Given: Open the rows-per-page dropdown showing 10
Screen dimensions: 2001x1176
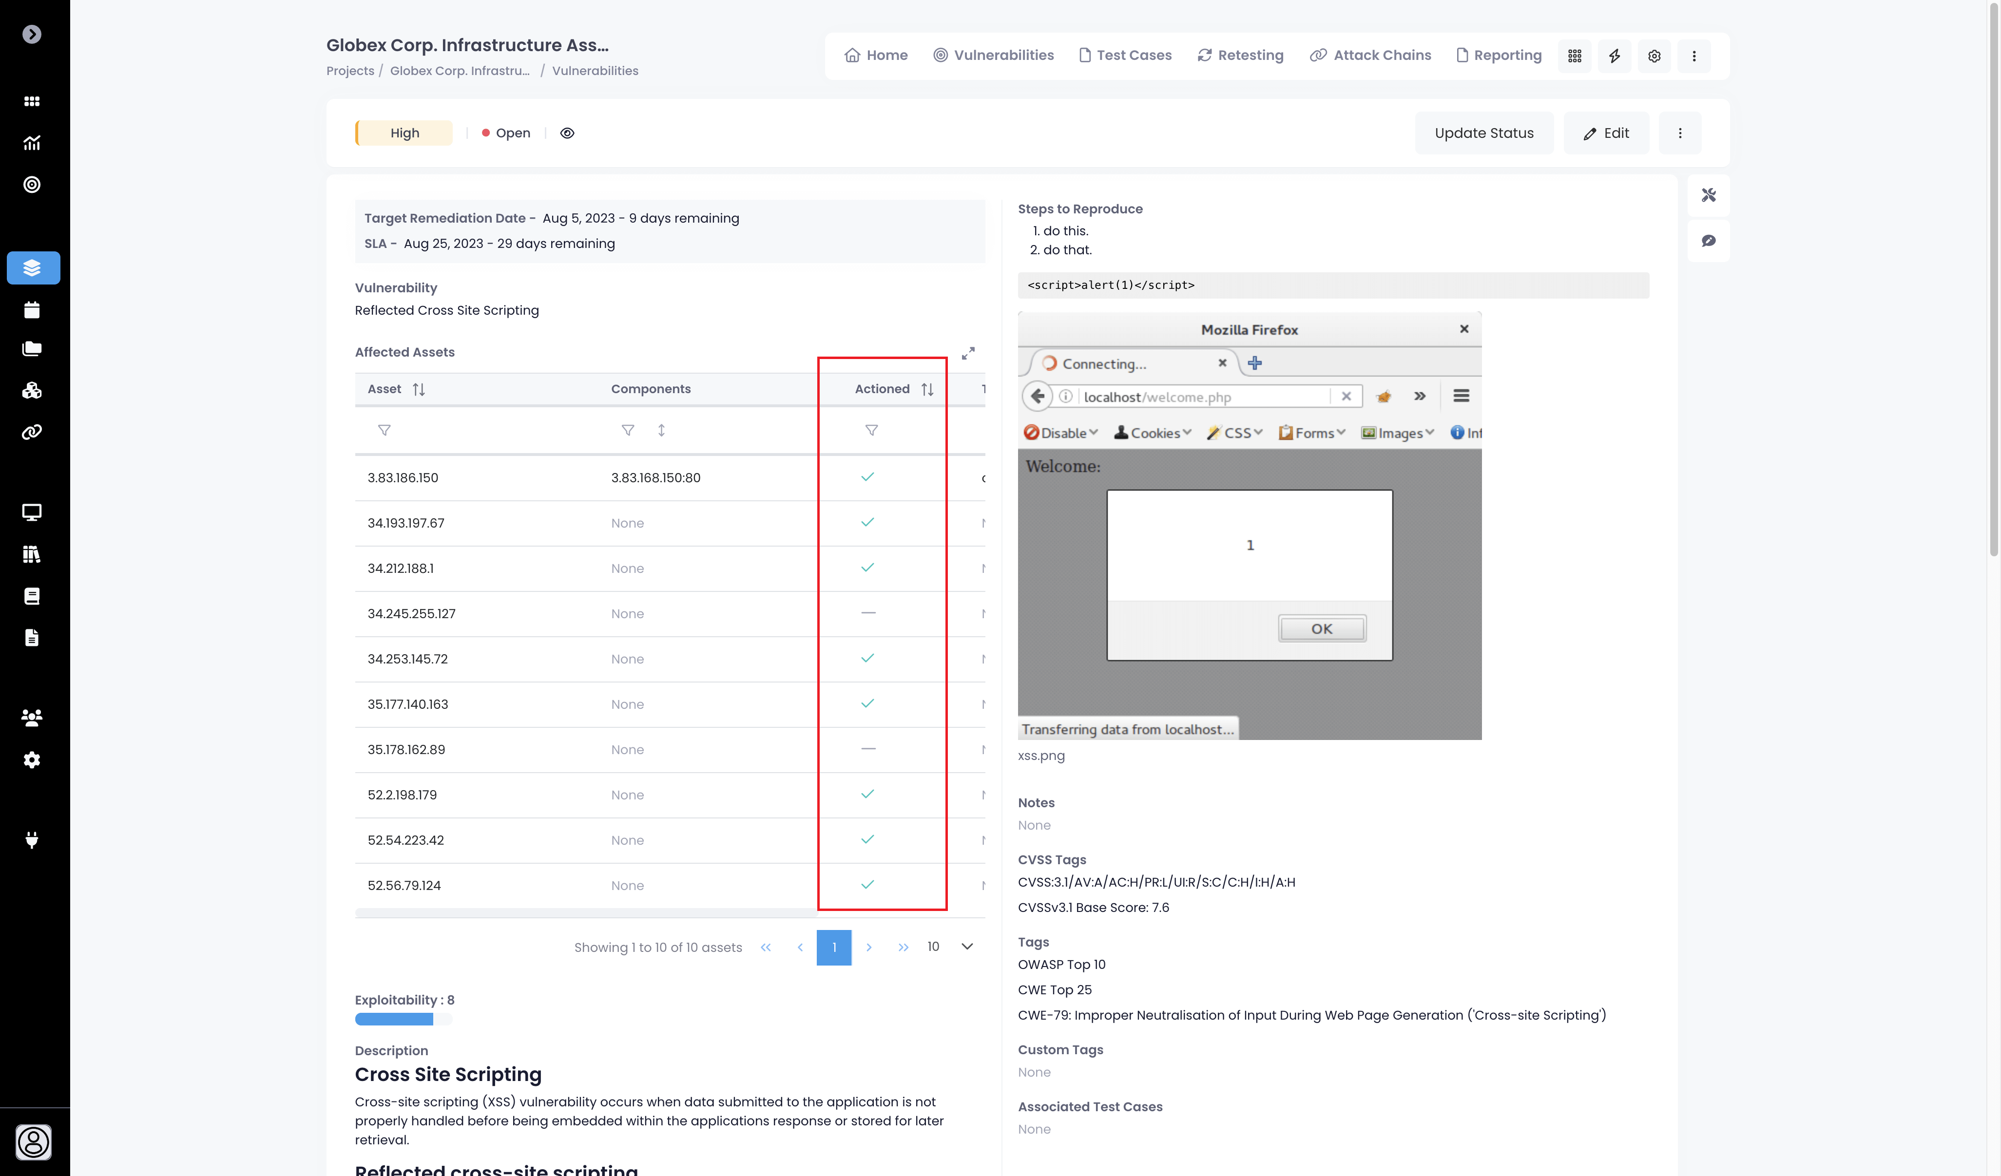Looking at the screenshot, I should (950, 947).
